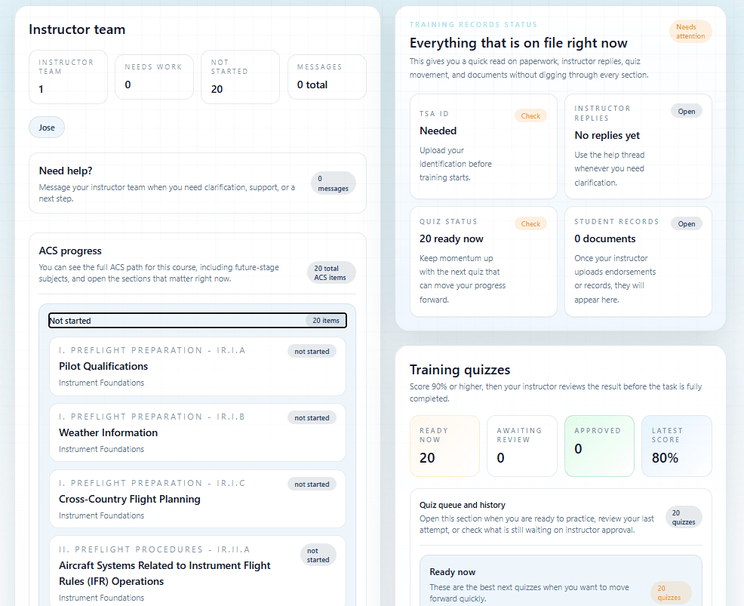Click the gray 20 quizzes badge

pyautogui.click(x=684, y=517)
